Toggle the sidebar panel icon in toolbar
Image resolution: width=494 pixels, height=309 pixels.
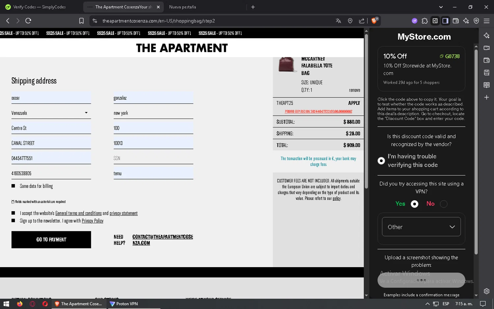435,21
